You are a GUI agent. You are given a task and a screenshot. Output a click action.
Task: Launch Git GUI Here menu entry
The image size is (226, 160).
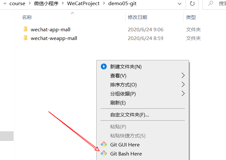click(x=143, y=145)
